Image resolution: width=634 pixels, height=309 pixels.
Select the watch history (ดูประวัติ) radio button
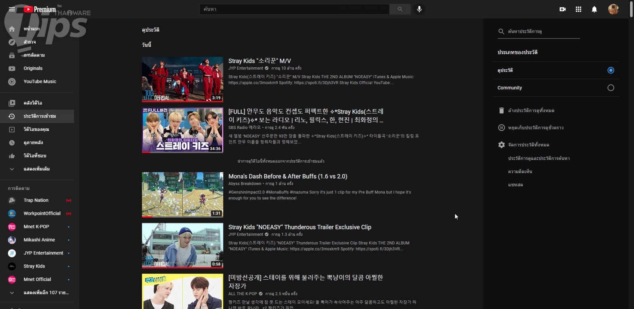pyautogui.click(x=611, y=70)
